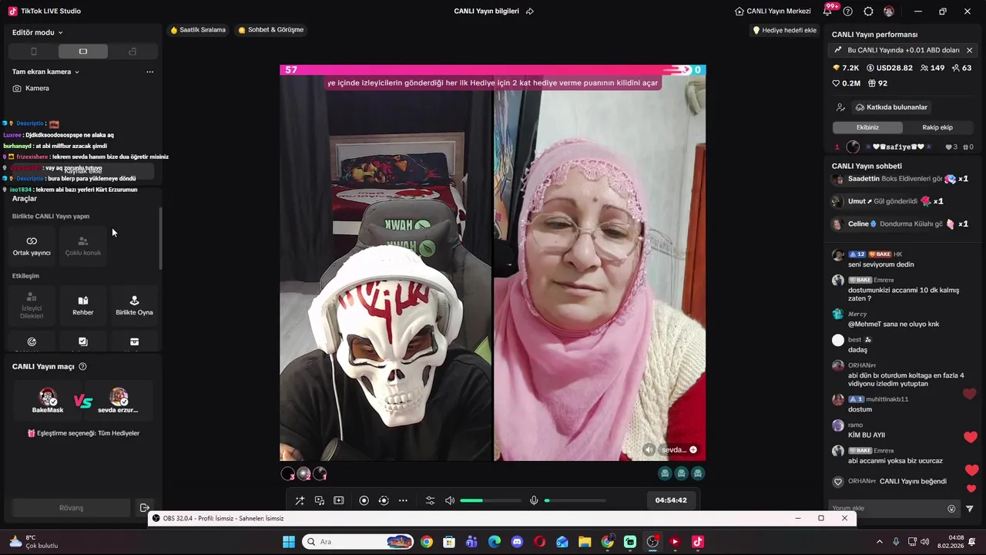
Task: Open Çoklu konuk multi-guest tool
Action: [83, 246]
